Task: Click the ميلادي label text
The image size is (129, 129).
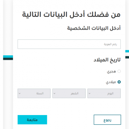Action: [111, 82]
